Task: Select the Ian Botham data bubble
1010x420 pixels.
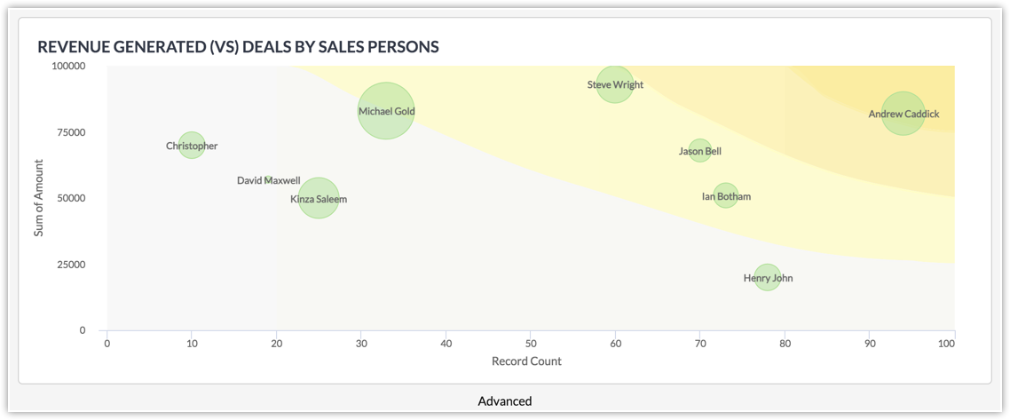Action: [726, 195]
